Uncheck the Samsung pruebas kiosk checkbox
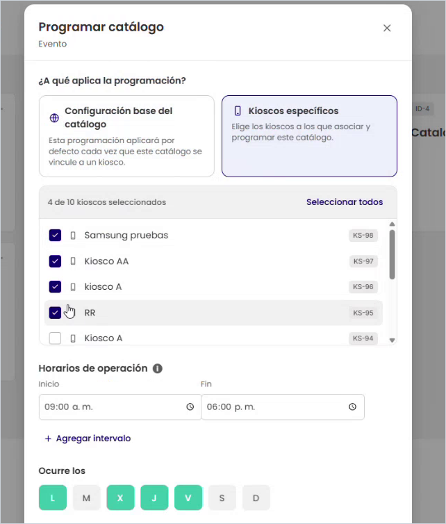The height and width of the screenshot is (524, 446). tap(55, 236)
